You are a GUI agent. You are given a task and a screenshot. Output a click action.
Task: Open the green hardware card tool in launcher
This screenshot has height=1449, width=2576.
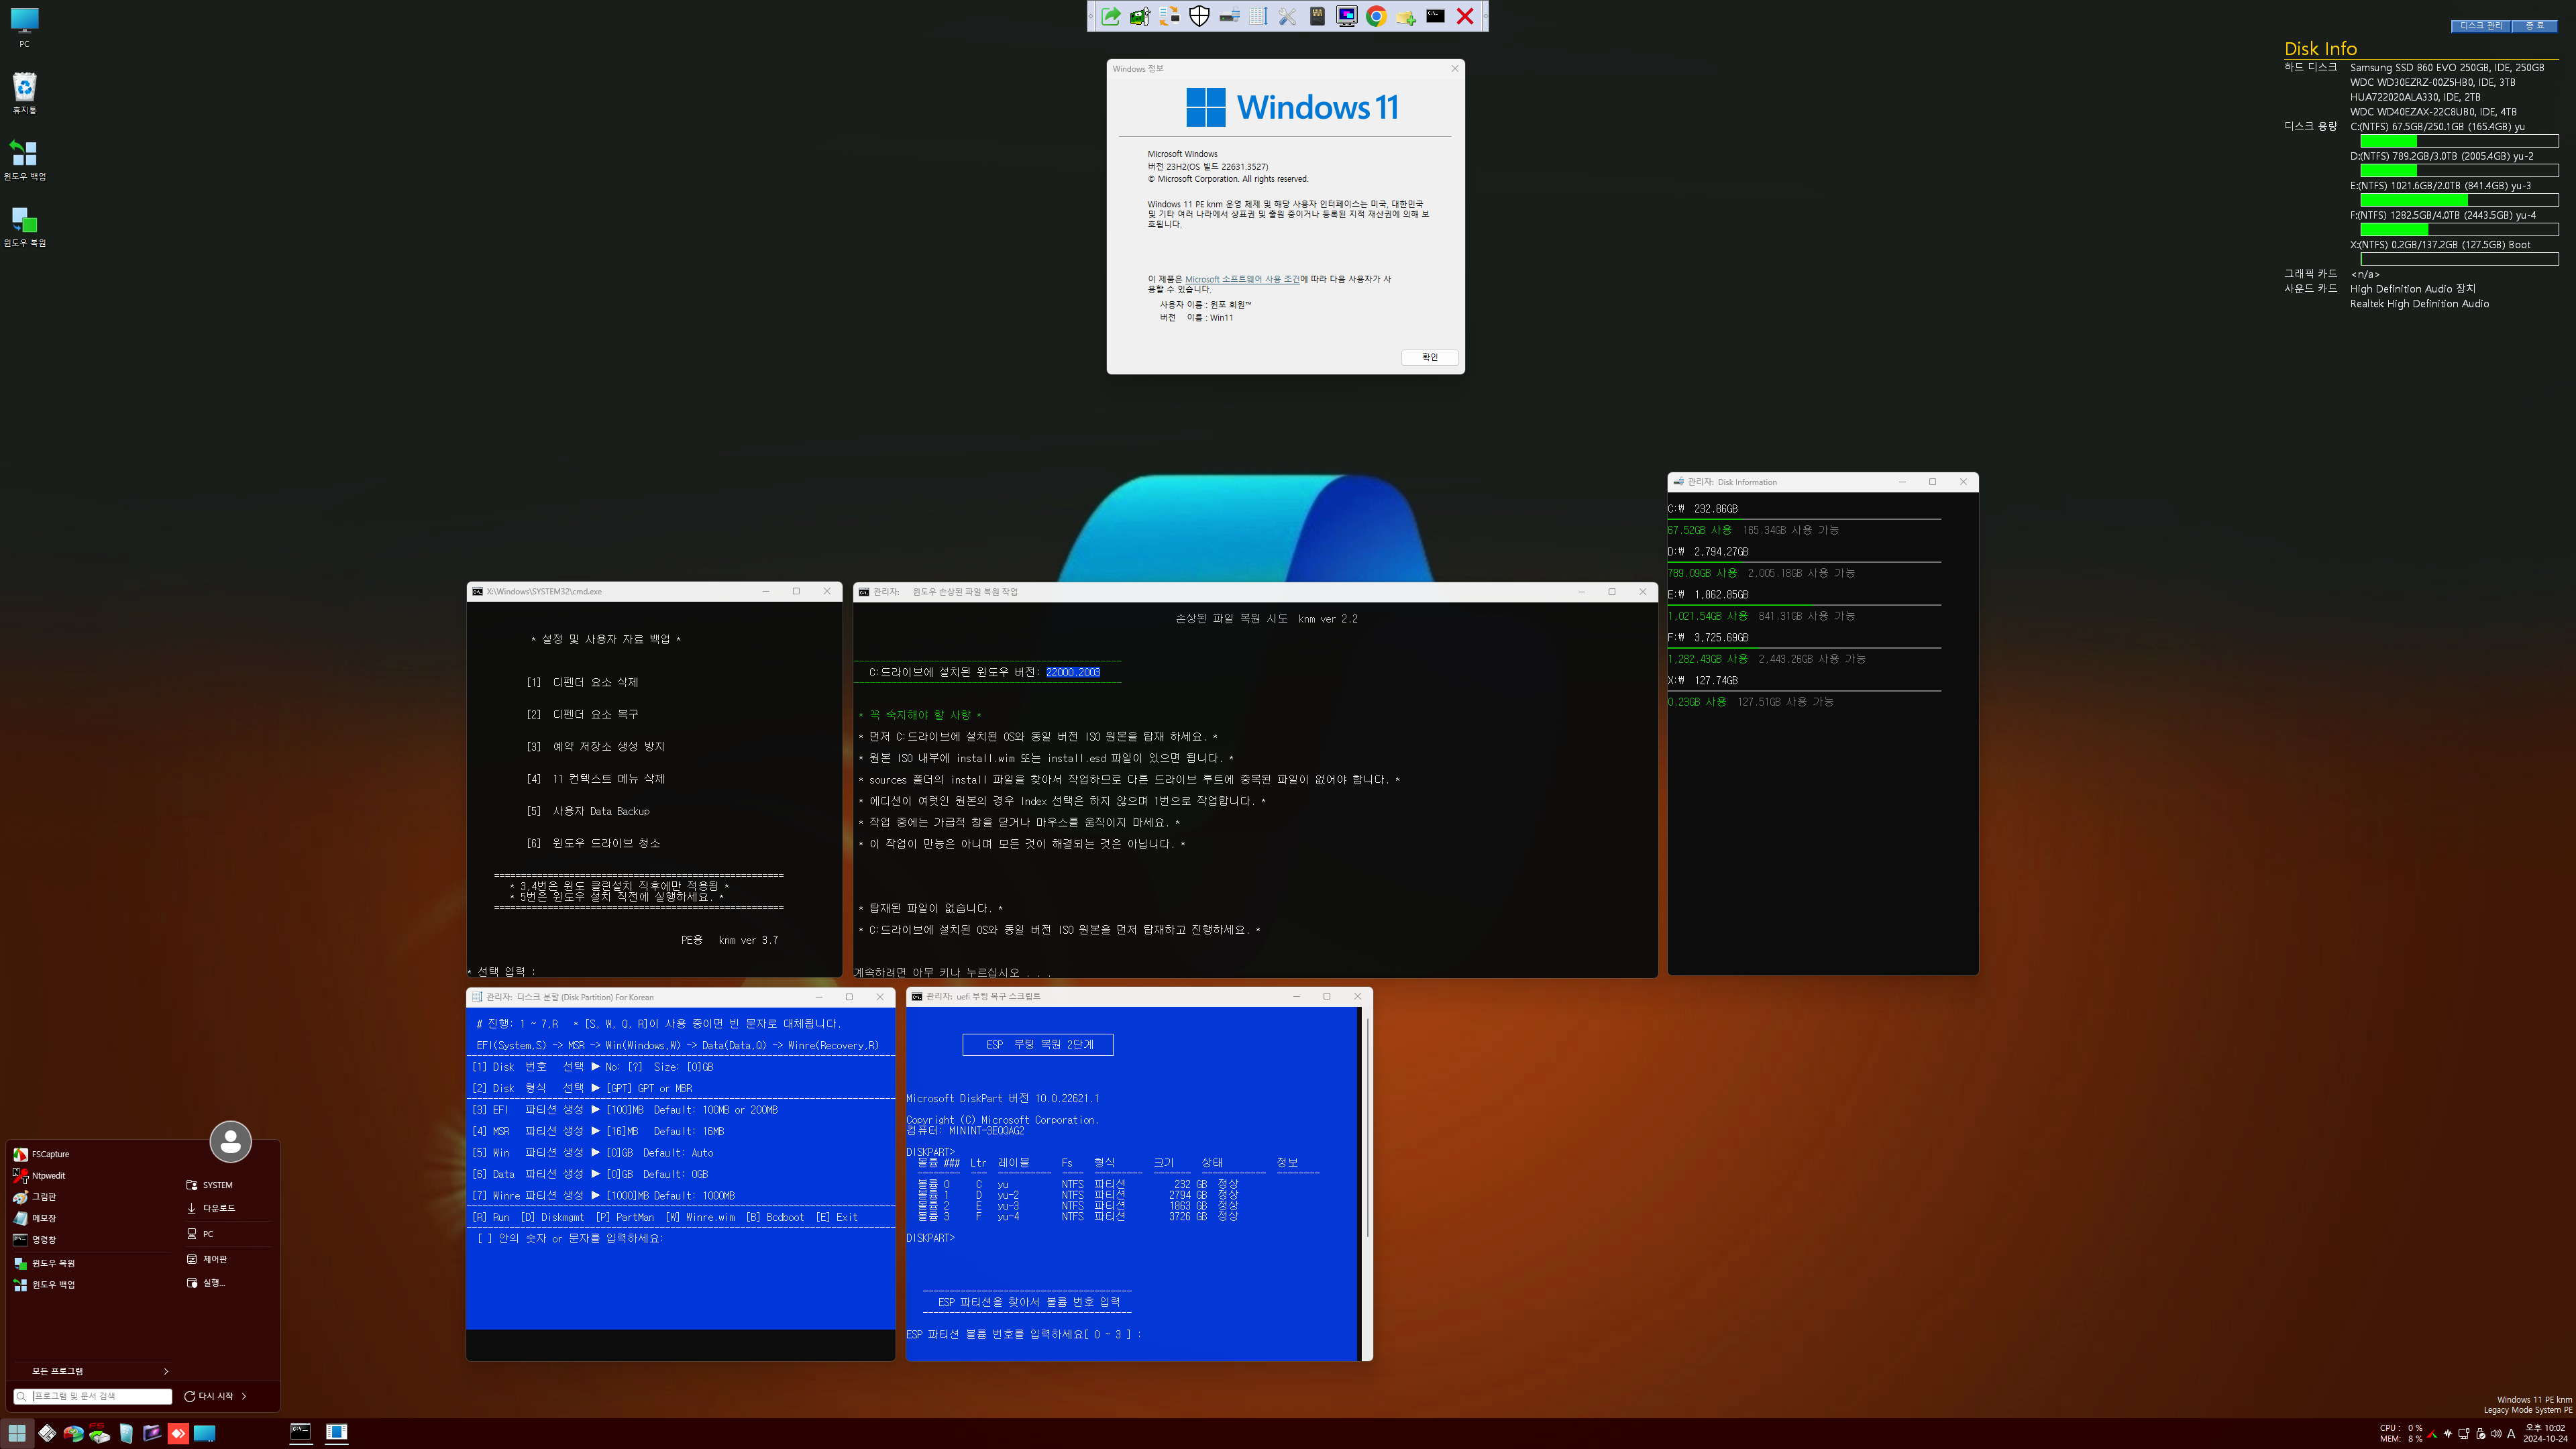pos(1140,16)
